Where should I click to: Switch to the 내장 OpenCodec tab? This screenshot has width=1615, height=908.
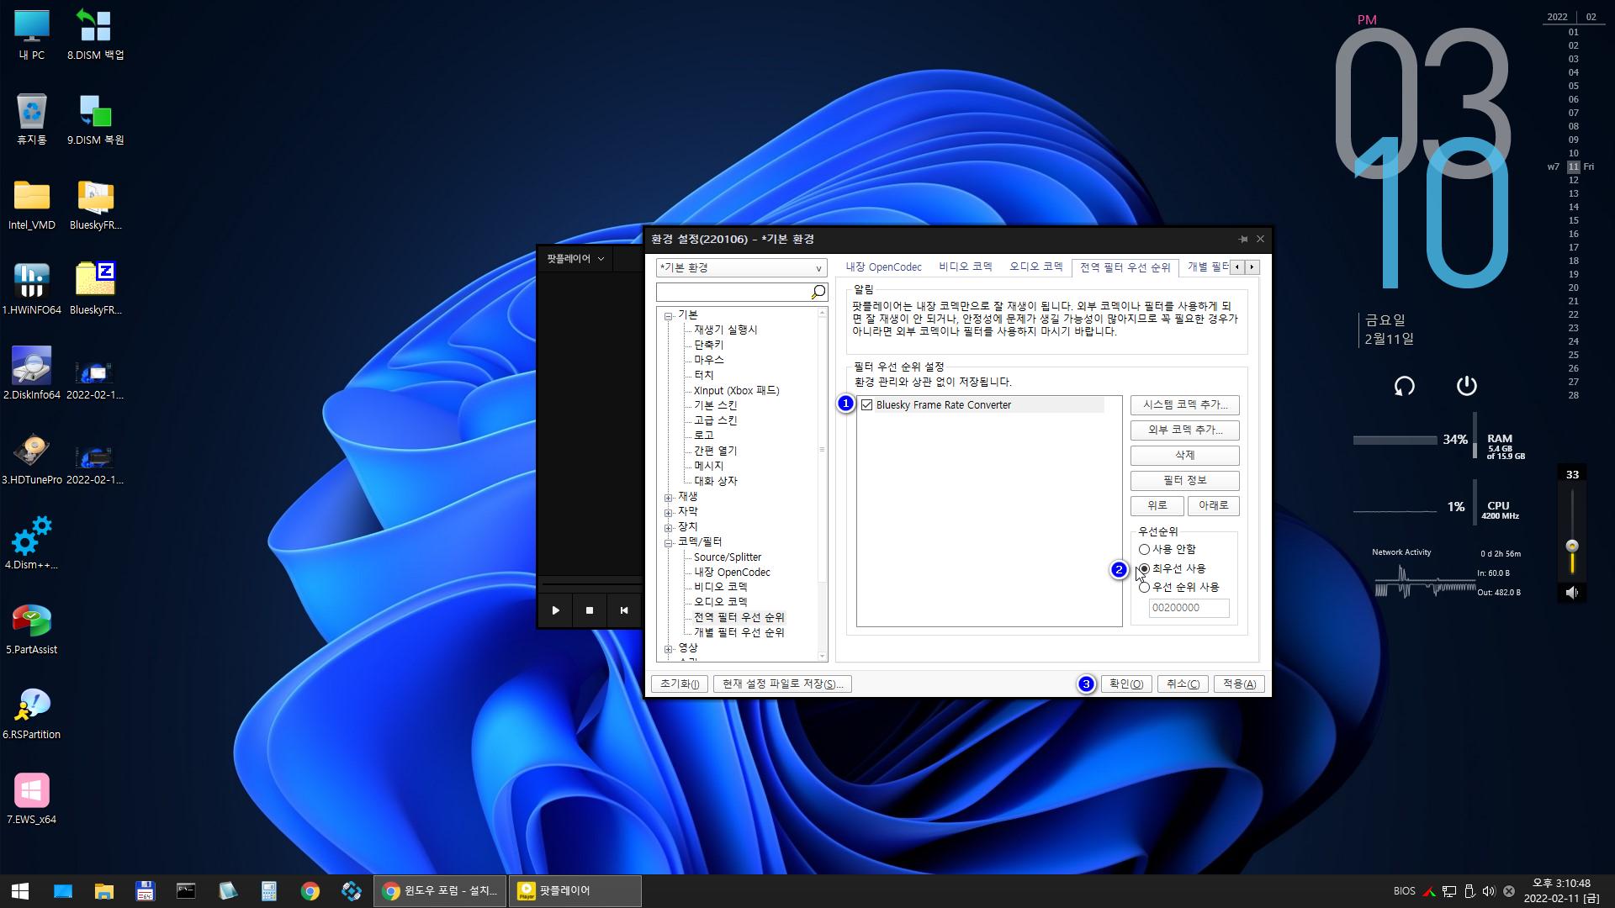pyautogui.click(x=883, y=267)
